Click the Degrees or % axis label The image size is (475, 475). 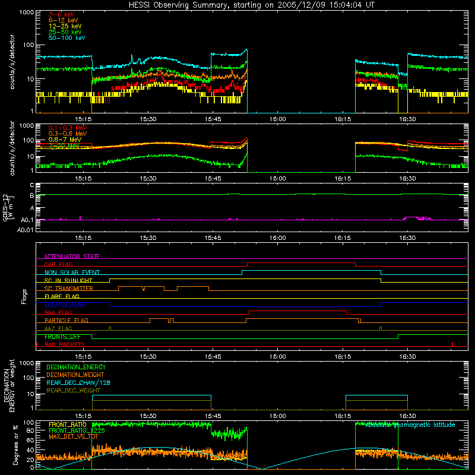(15, 445)
